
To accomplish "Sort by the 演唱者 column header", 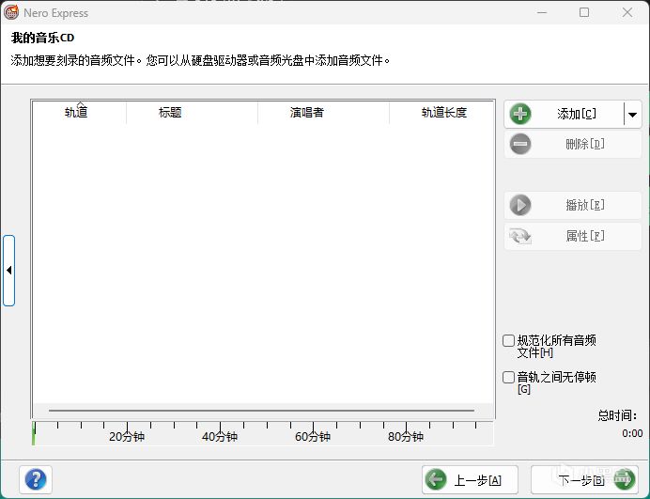I will tap(323, 113).
